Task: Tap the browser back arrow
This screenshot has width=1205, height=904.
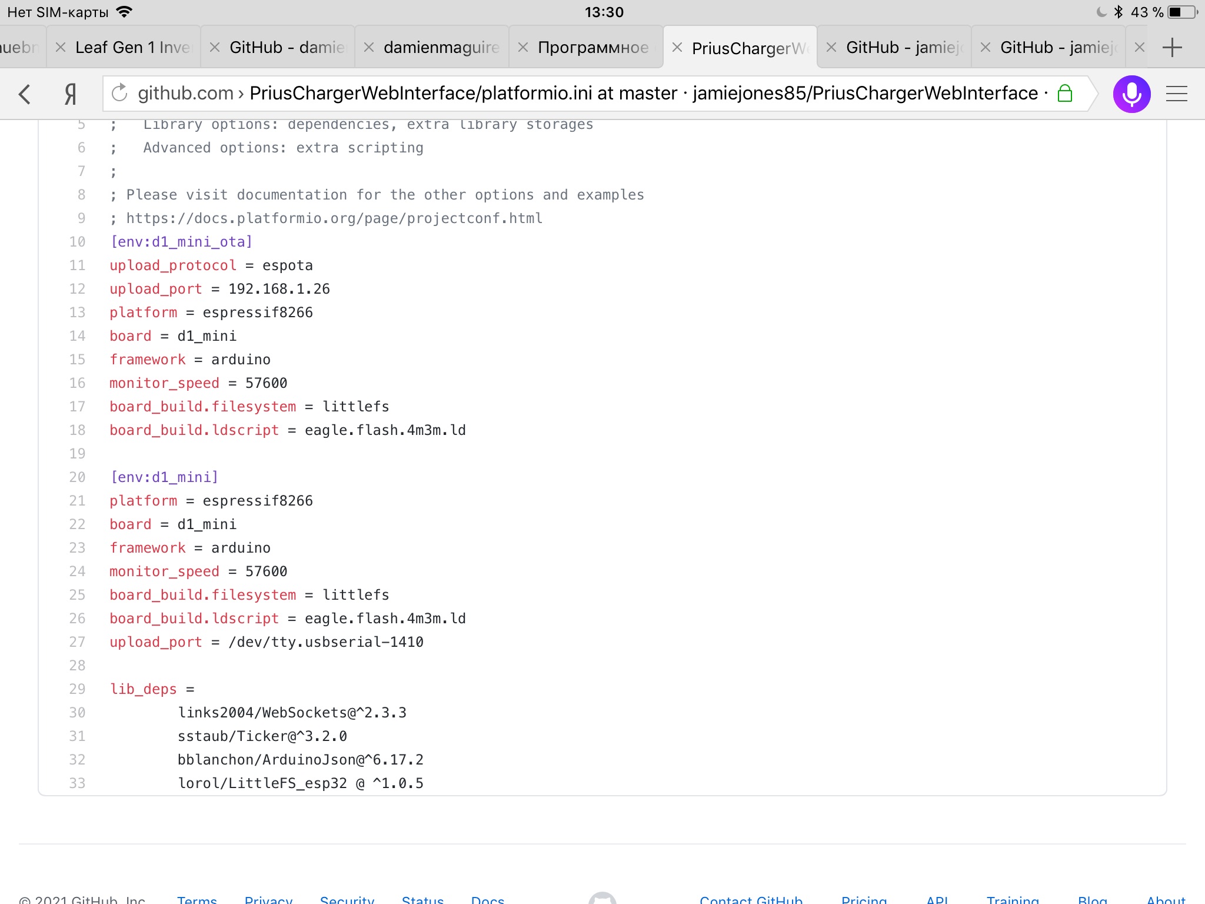Action: point(24,94)
